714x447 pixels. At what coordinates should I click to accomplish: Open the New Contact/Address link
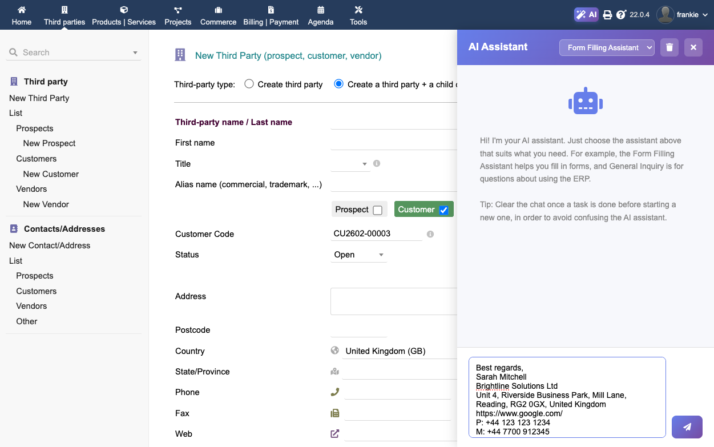pos(50,245)
